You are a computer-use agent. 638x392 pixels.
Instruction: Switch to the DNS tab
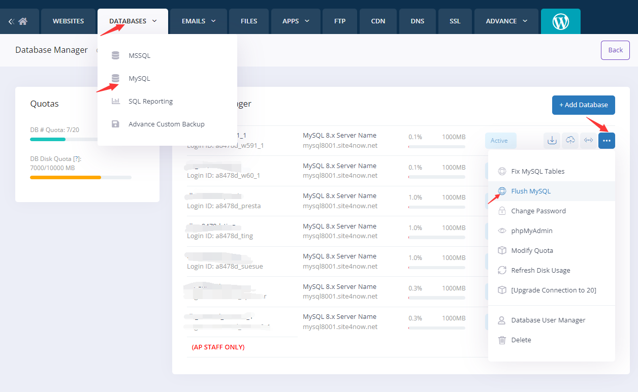(418, 21)
